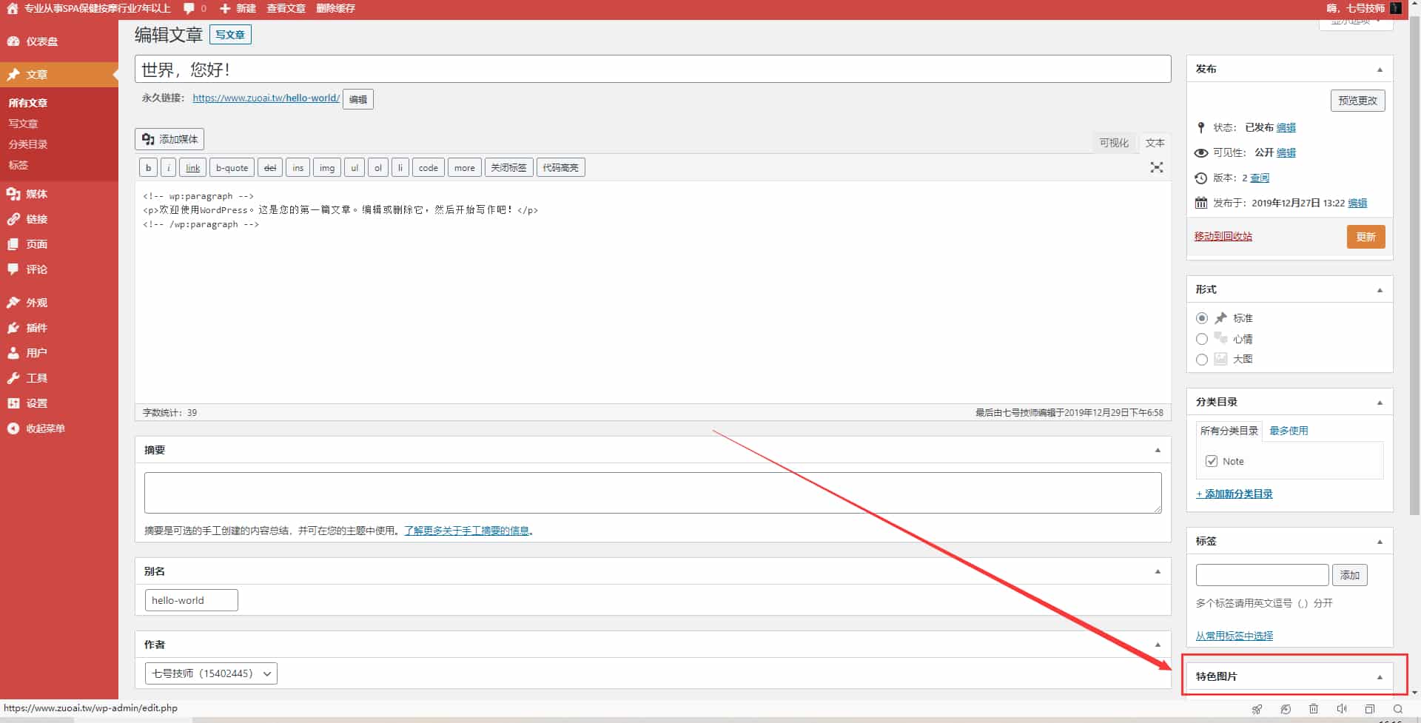Expand the 特色图片 featured image panel

(x=1380, y=676)
